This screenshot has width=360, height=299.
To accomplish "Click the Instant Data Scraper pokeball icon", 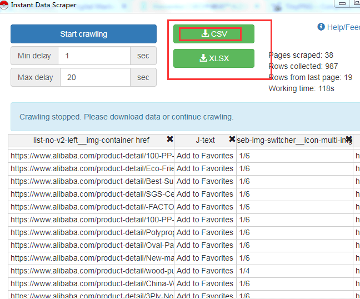I will pyautogui.click(x=4, y=5).
